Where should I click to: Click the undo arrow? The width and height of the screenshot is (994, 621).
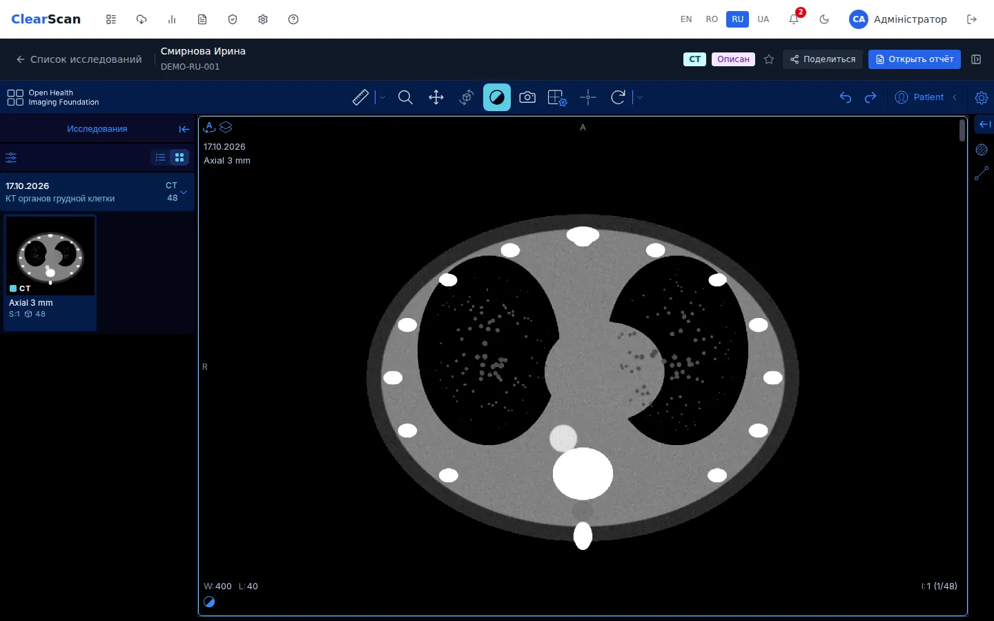coord(846,97)
